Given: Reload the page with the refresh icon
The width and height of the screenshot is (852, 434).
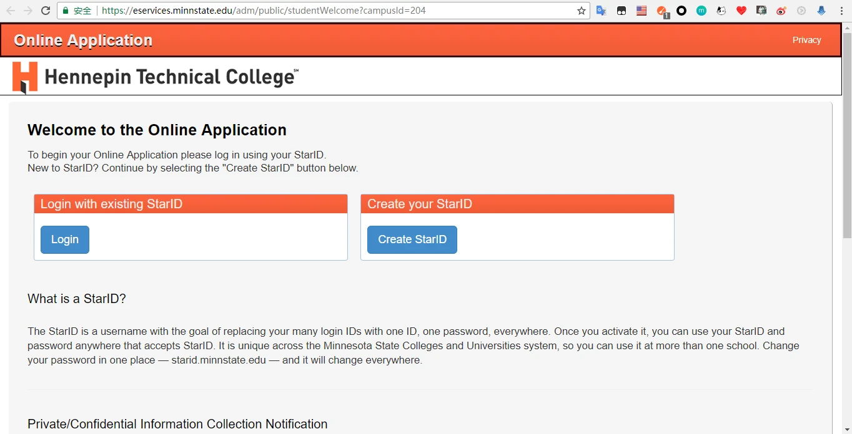Looking at the screenshot, I should pos(46,11).
